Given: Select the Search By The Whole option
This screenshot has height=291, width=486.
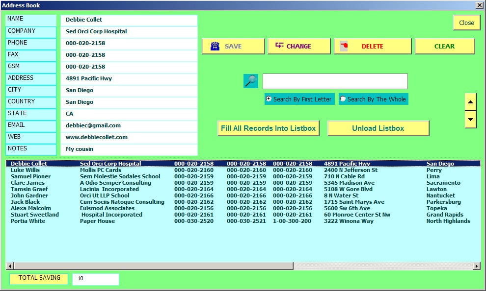Looking at the screenshot, I should (x=343, y=98).
